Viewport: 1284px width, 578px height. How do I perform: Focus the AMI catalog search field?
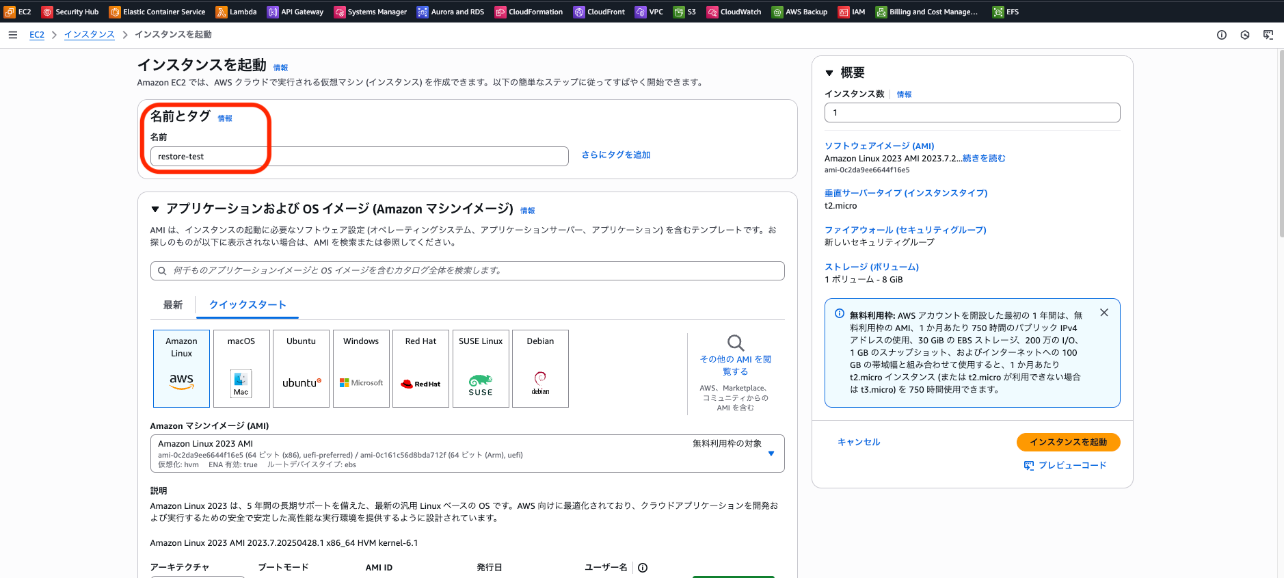tap(468, 271)
